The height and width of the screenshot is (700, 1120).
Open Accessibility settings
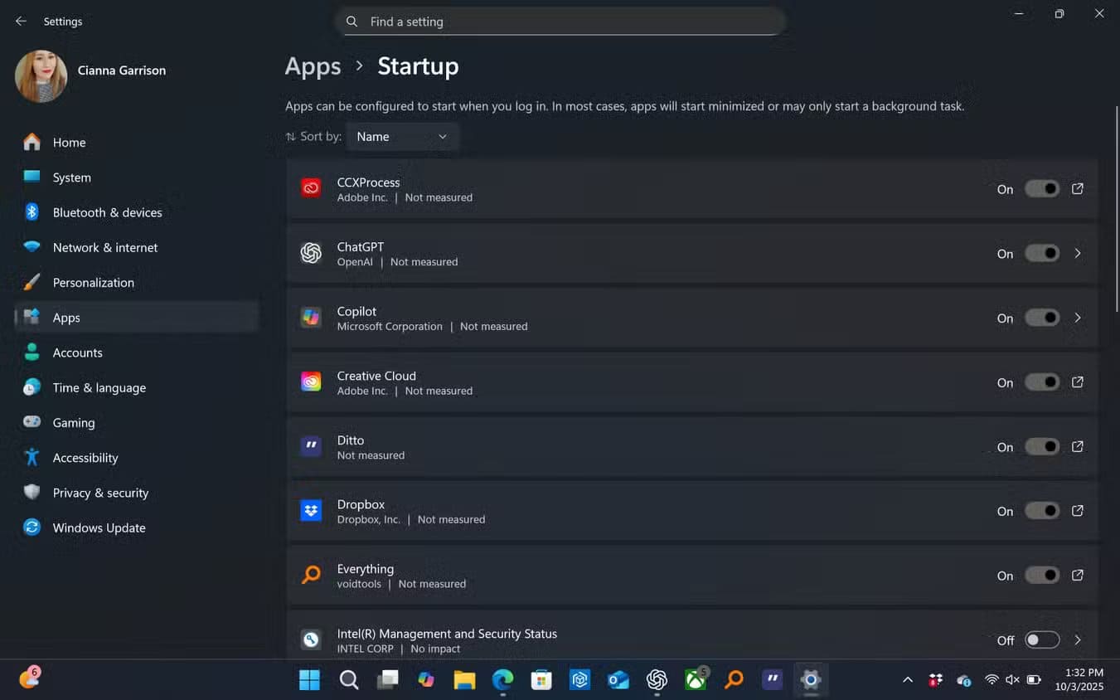[x=137, y=458]
